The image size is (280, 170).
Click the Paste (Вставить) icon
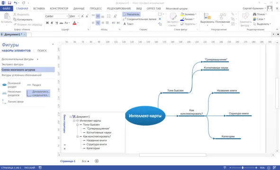point(7,18)
